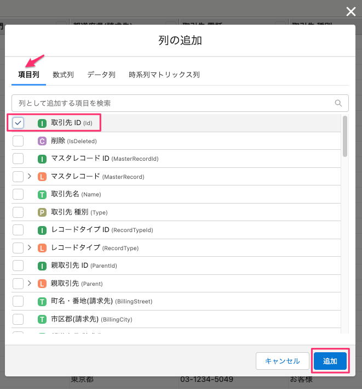Click the 追加 button
Viewport: 362px width, 389px height.
pos(330,361)
